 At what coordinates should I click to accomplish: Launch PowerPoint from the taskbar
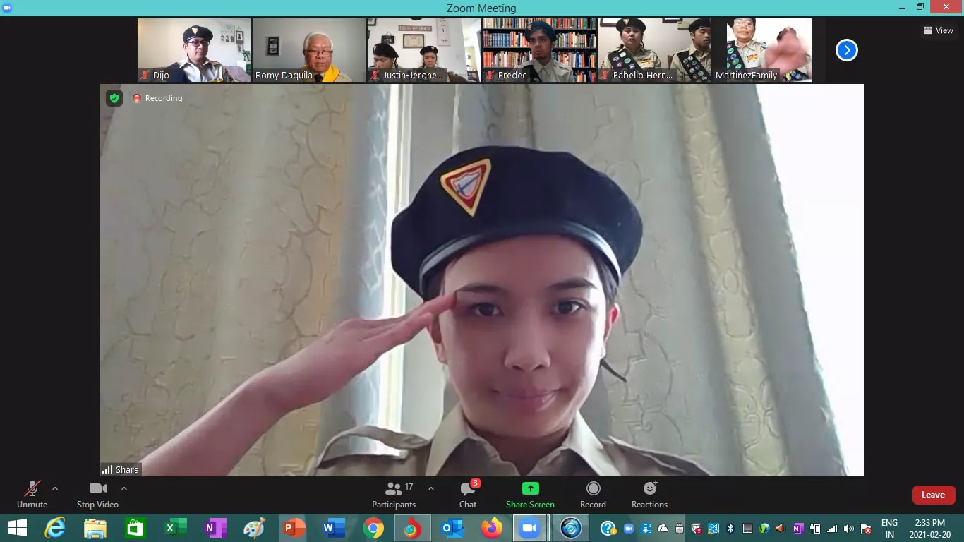[x=292, y=528]
